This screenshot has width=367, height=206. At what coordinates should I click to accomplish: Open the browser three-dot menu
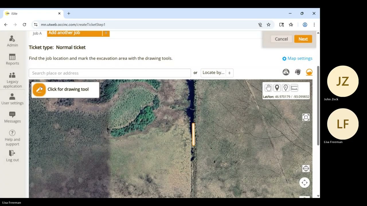point(314,25)
